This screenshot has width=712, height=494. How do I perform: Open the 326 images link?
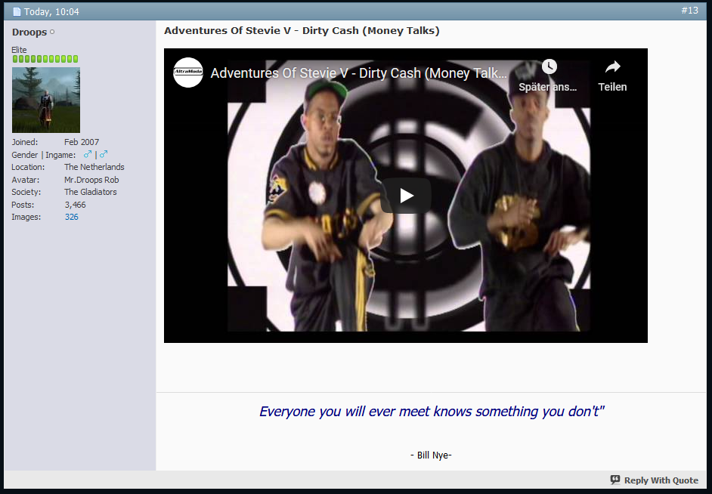point(71,217)
